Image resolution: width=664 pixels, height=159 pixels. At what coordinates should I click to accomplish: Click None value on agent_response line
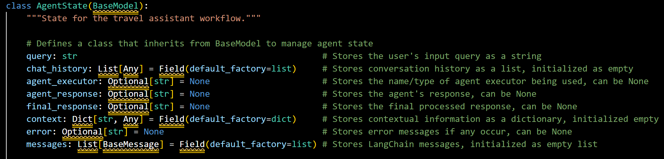click(x=199, y=94)
